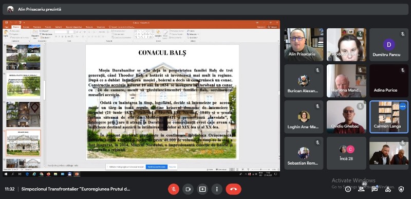Open the three-dot More options menu
411x199 pixels.
pos(217,189)
